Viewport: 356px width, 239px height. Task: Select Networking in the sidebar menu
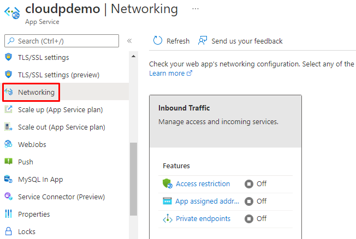36,92
